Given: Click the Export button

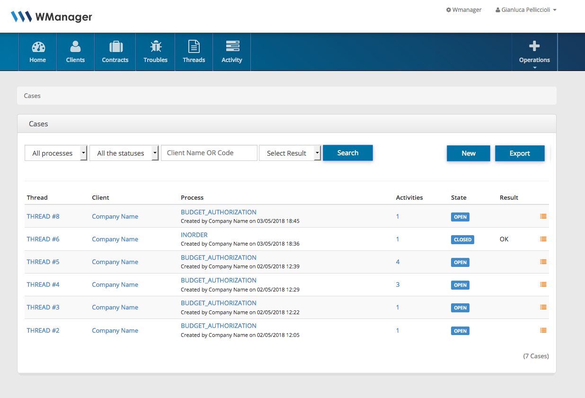Looking at the screenshot, I should click(520, 153).
